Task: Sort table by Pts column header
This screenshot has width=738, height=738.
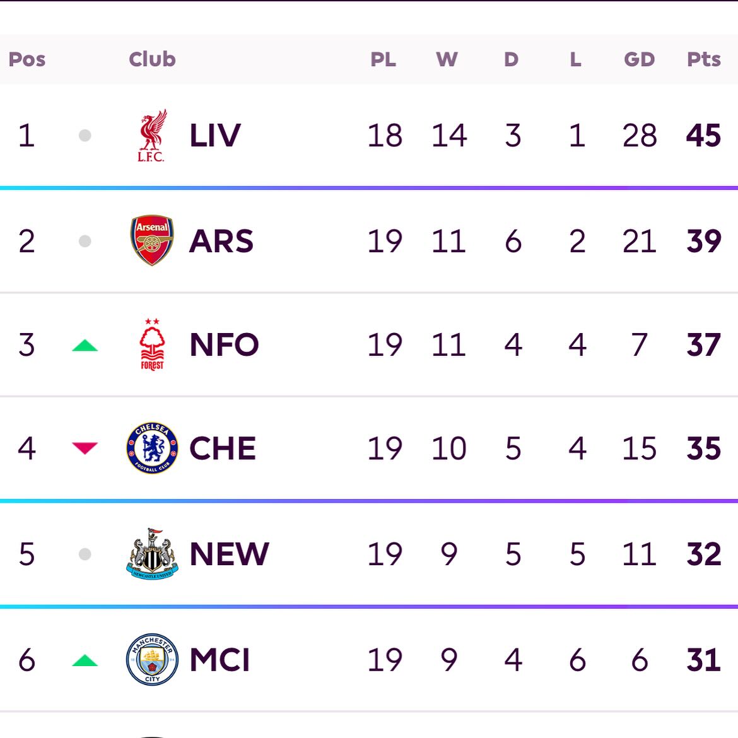Action: [x=703, y=59]
